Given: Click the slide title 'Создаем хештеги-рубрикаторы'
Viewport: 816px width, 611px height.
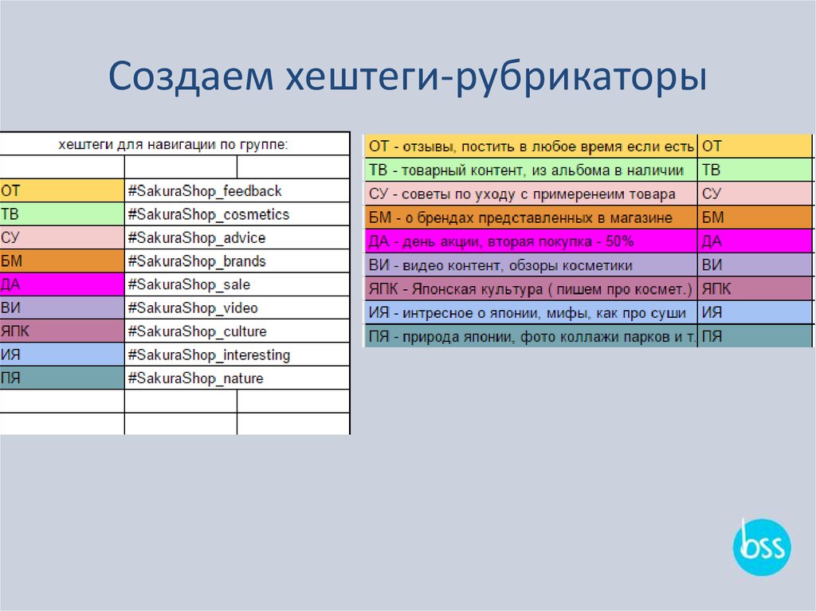Looking at the screenshot, I should (407, 76).
